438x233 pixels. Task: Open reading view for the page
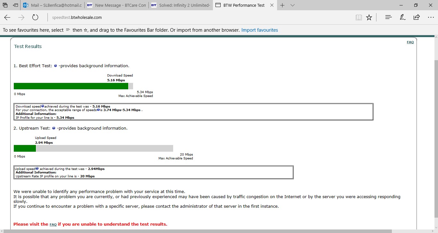click(x=358, y=18)
